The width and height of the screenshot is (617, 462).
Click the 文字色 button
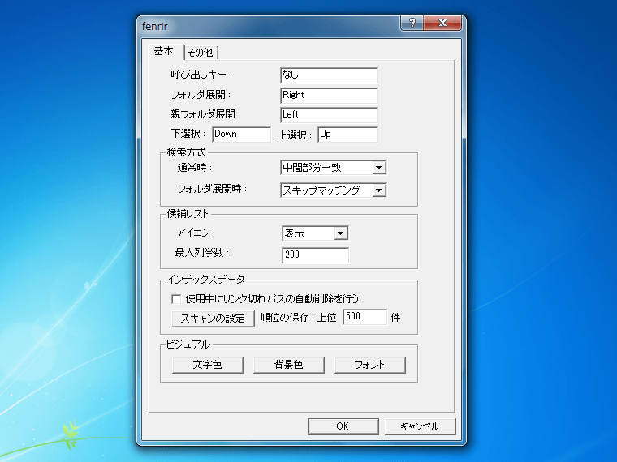(x=207, y=365)
